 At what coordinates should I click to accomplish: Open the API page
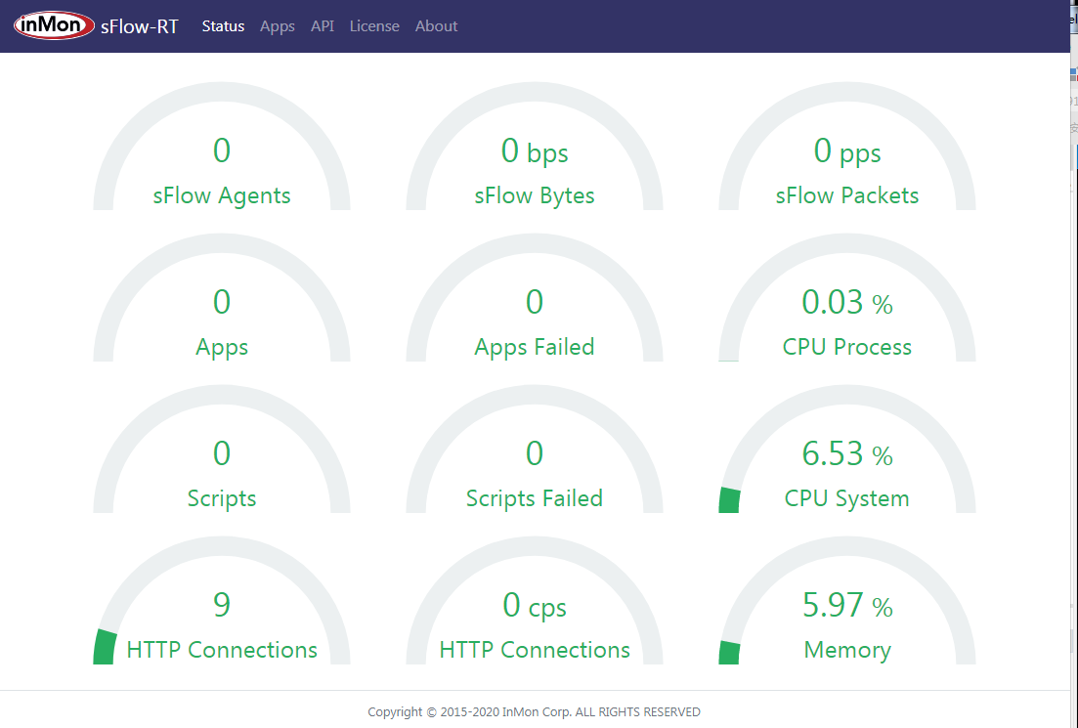coord(323,25)
